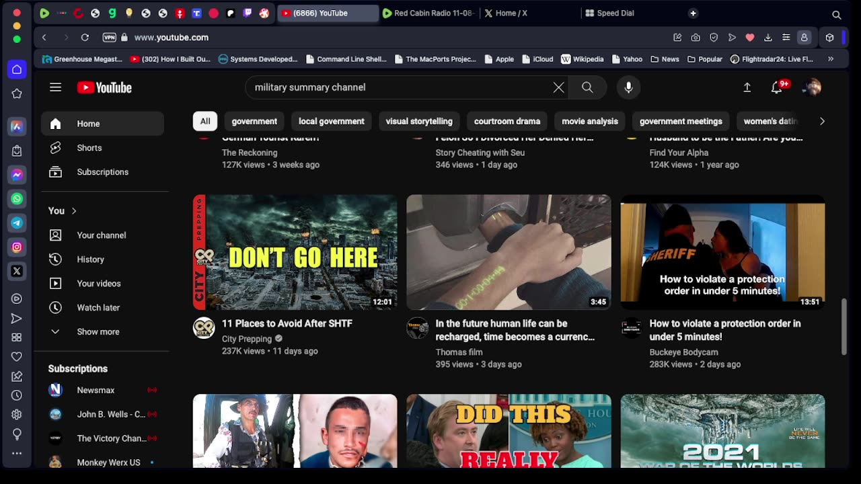Open X (Twitter) in the Opera sidebar

coord(17,272)
